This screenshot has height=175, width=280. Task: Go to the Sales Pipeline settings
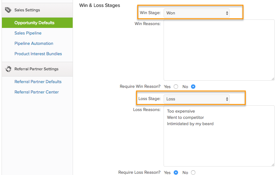(28, 33)
